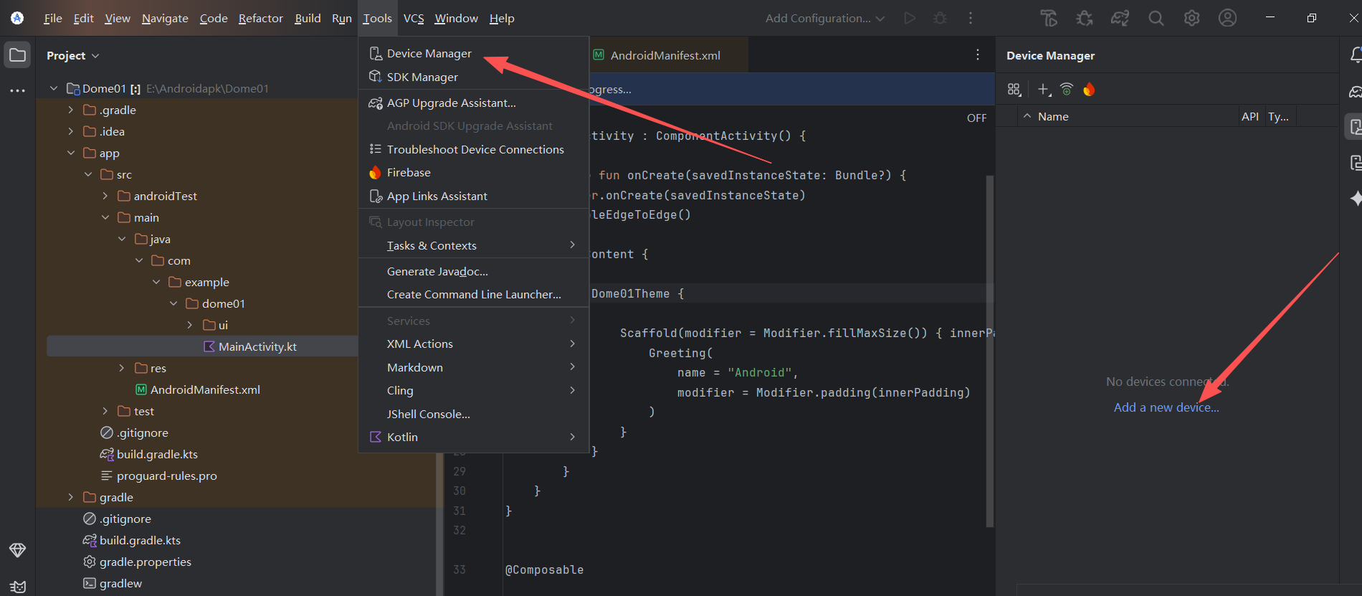Click the Firebase flame icon in Device Manager toolbar
This screenshot has height=596, width=1362.
1089,90
